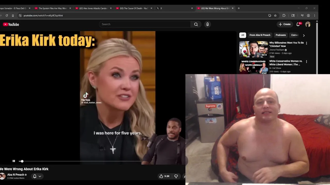
Task: Click the address bar URL
Action: [x=43, y=15]
